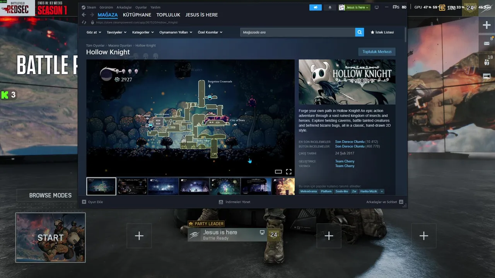Screen dimensions: 495x278
Task: Switch to the MAĞAZA tab
Action: (108, 15)
